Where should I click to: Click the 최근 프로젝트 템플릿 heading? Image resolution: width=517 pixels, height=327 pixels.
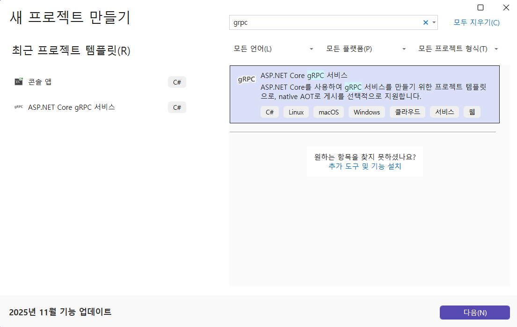click(x=71, y=50)
